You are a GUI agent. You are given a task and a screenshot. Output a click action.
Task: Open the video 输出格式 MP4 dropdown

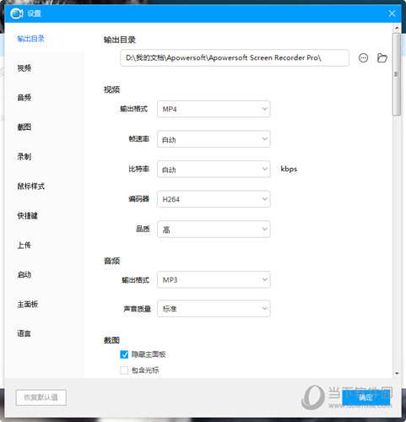[x=214, y=109]
